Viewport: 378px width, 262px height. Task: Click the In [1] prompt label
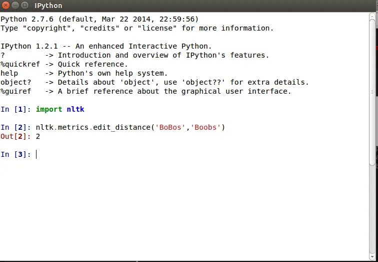click(15, 109)
